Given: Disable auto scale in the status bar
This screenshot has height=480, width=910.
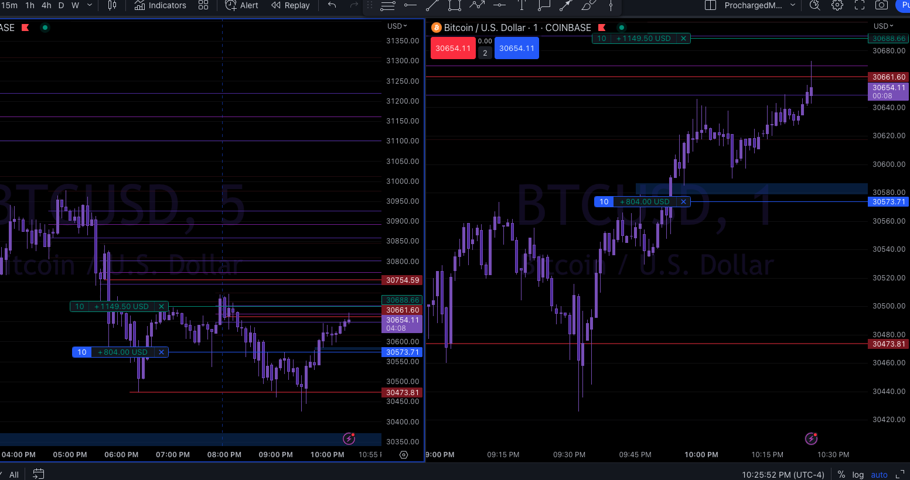Looking at the screenshot, I should [878, 474].
